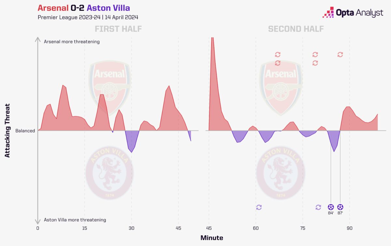This screenshot has height=246, width=391.
Task: Click the Aston Villa crest in the second half
Action: [x=281, y=172]
